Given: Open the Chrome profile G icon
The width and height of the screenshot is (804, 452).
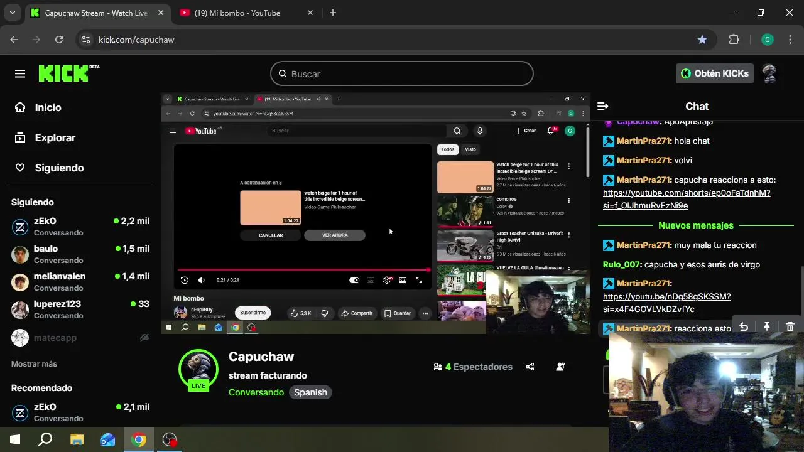Looking at the screenshot, I should click(x=767, y=40).
